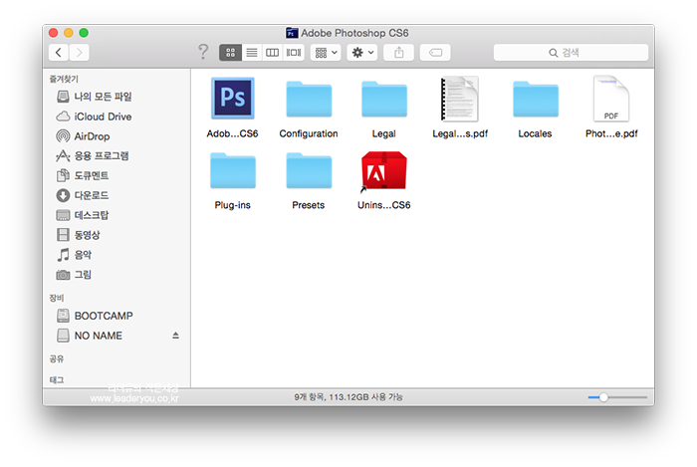Image resolution: width=697 pixels, height=467 pixels.
Task: Switch to column view
Action: (273, 53)
